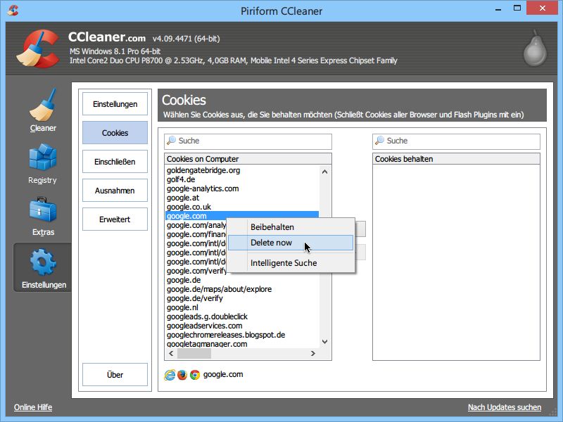563x422 pixels.
Task: Open the Einstellungen settings tab button
Action: (x=115, y=104)
